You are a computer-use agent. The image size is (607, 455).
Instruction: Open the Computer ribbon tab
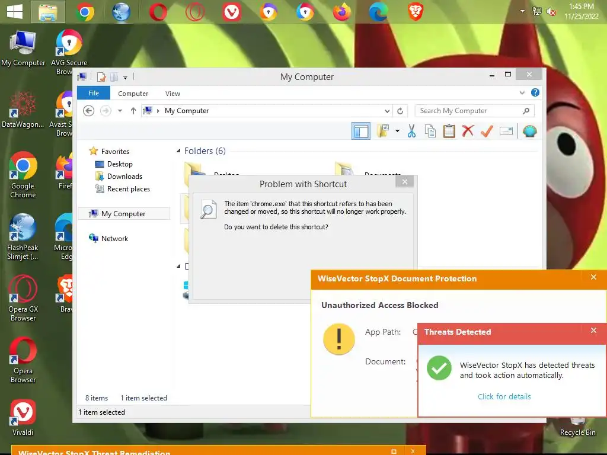pos(133,94)
